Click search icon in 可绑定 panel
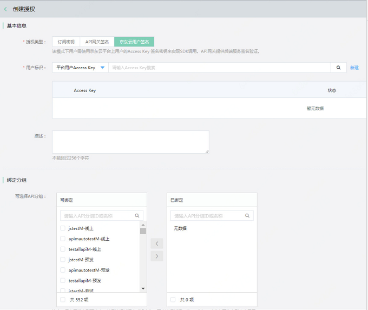The width and height of the screenshot is (368, 310). pyautogui.click(x=137, y=216)
